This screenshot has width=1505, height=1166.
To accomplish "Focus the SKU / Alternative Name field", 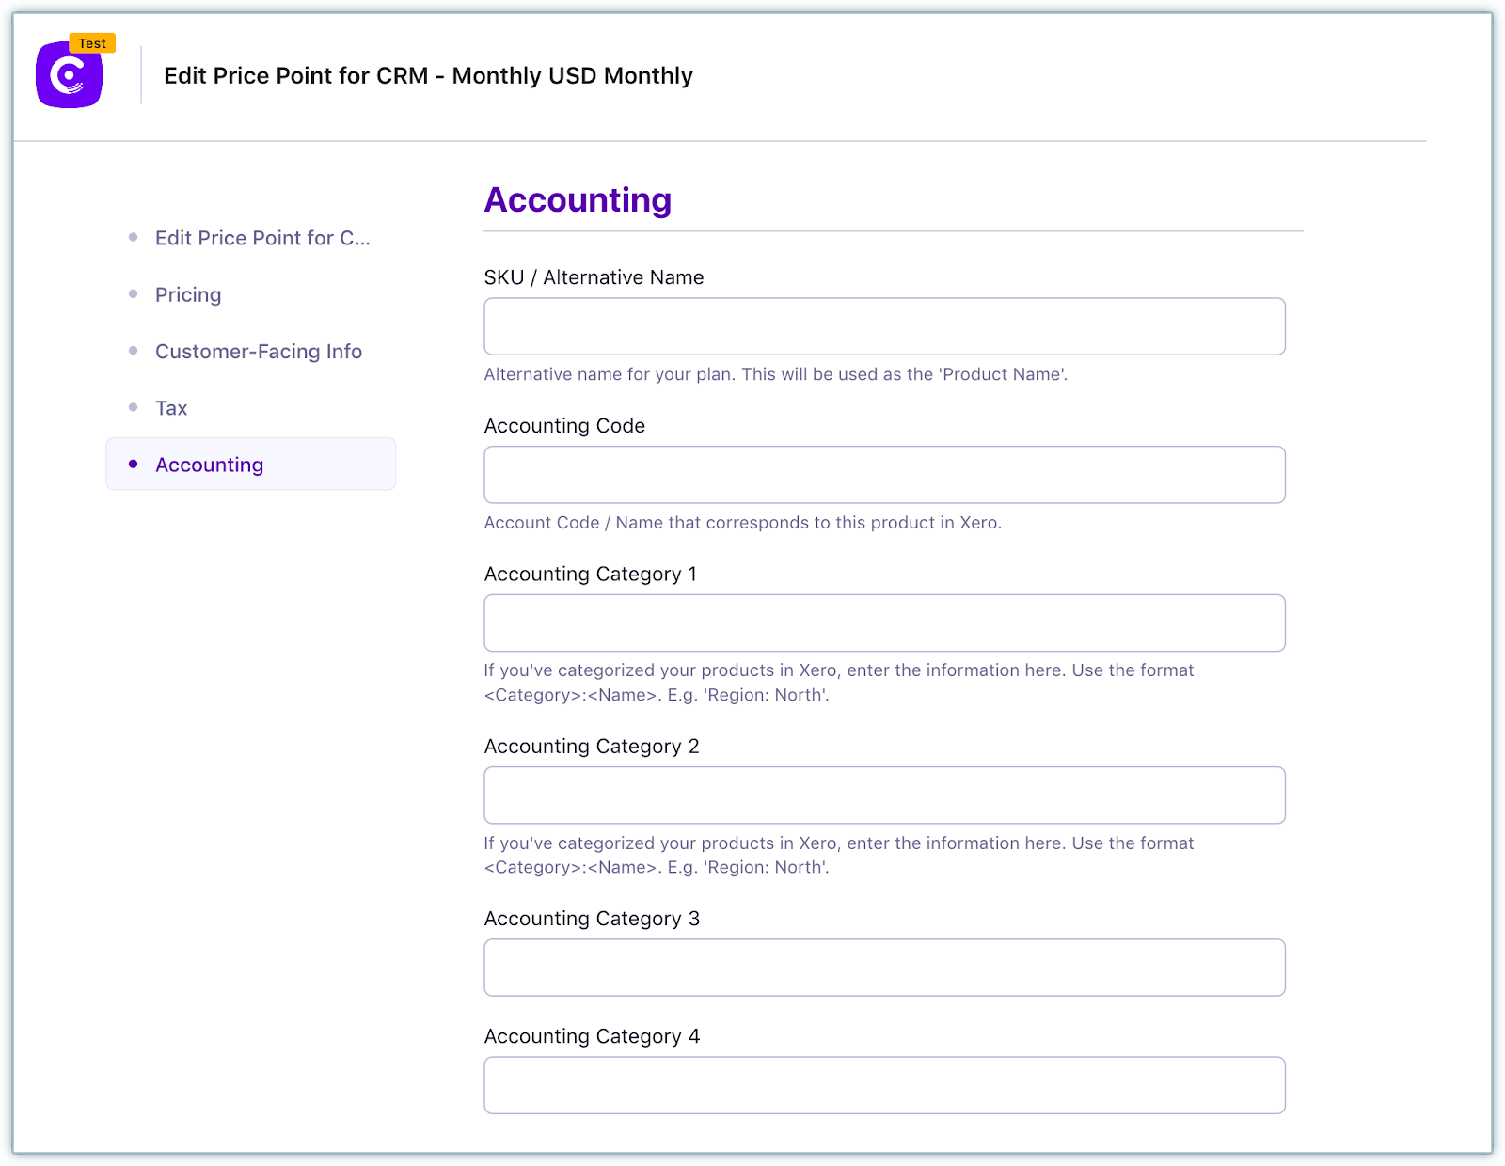I will 884,326.
